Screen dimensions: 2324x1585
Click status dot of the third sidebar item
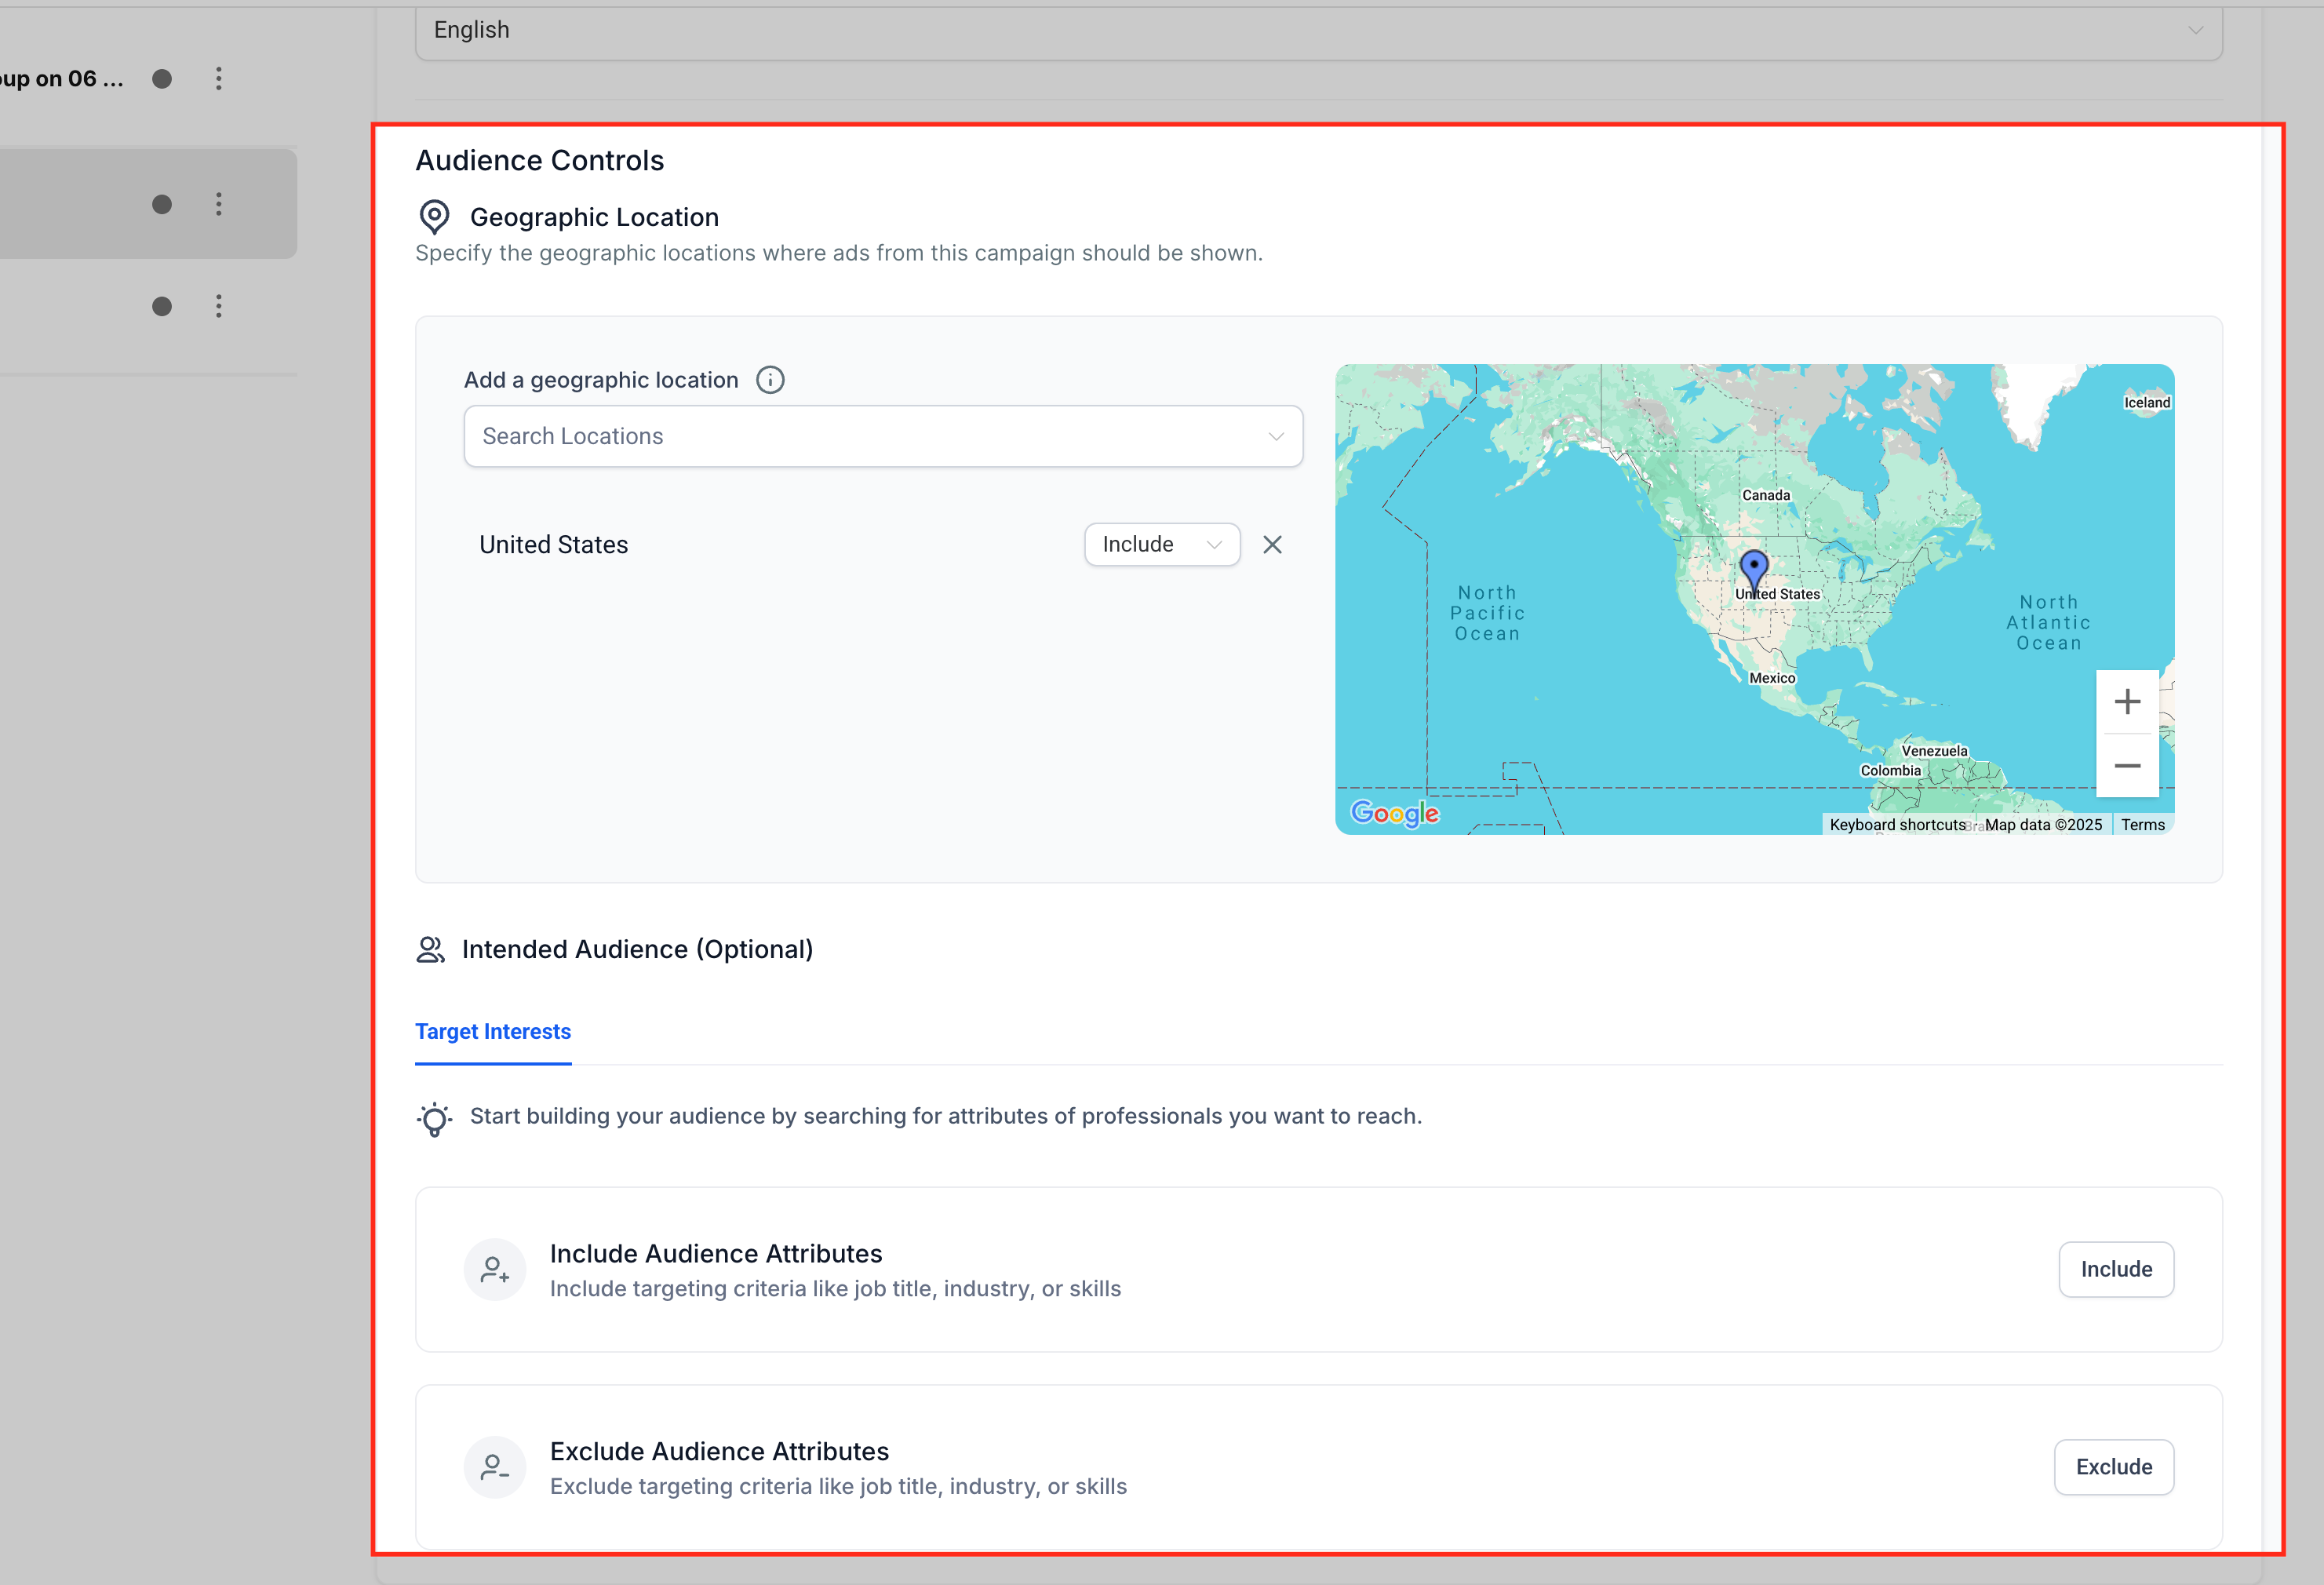click(162, 307)
